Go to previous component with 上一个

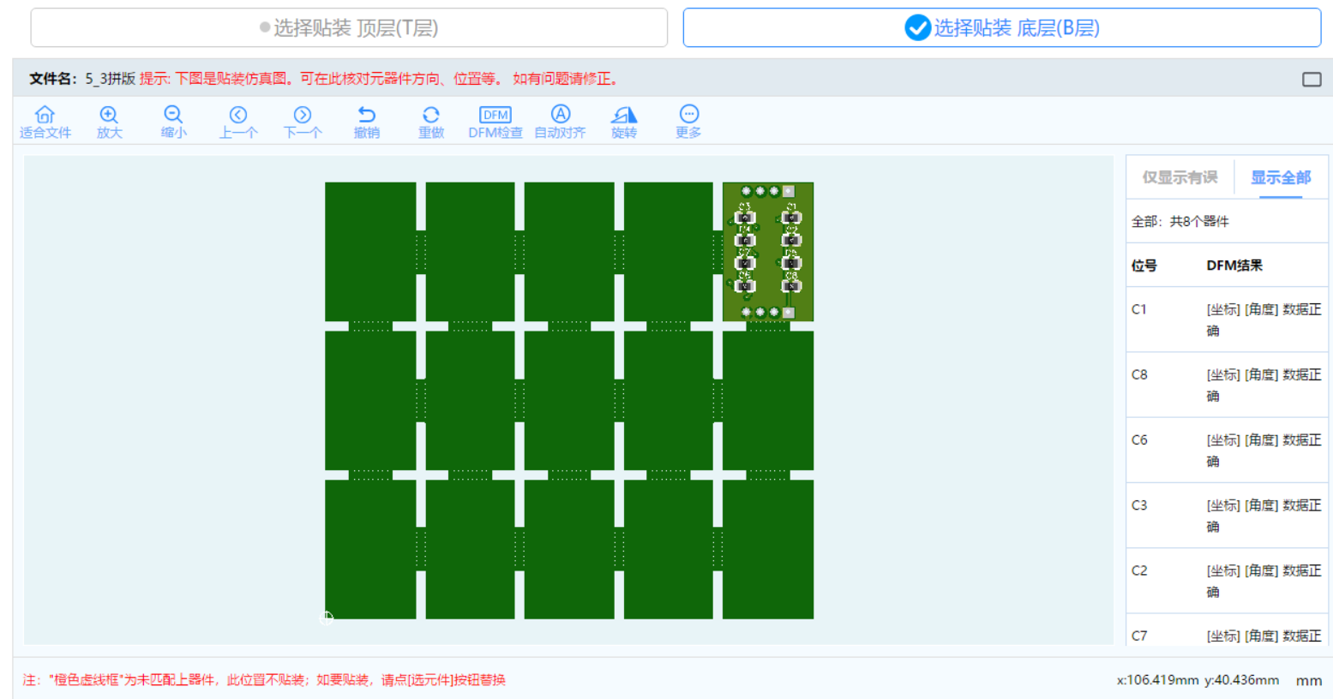click(x=238, y=122)
